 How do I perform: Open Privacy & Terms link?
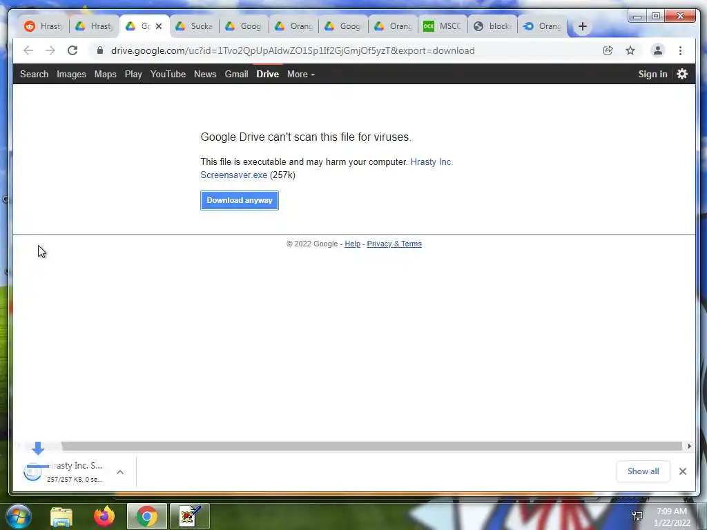coord(394,244)
